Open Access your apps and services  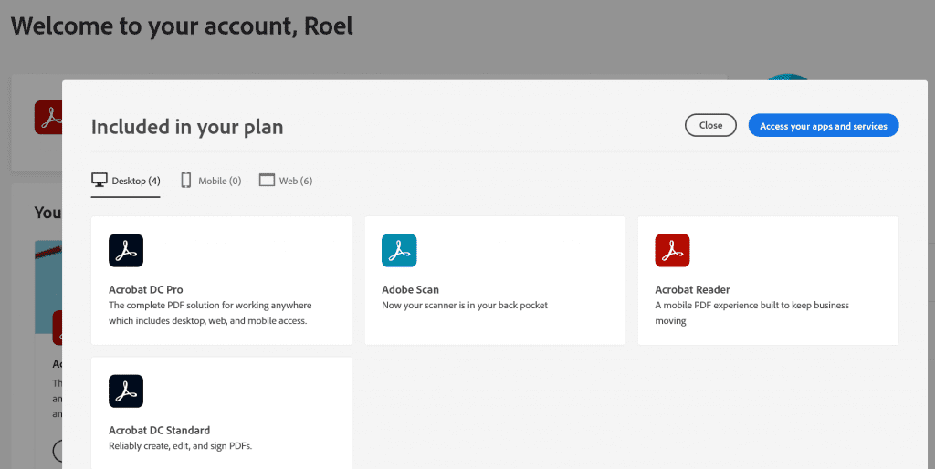(823, 126)
